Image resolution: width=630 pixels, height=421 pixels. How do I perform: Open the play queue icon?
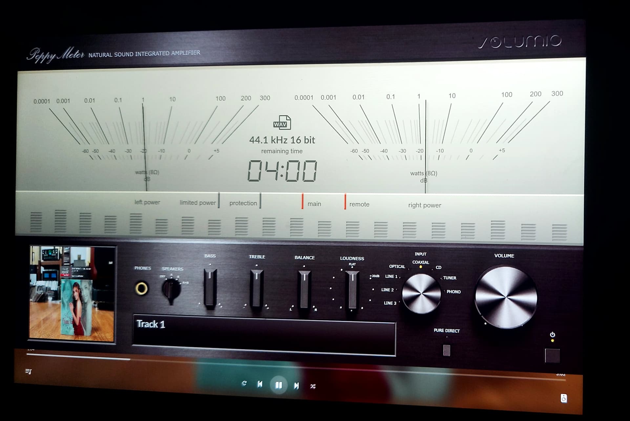pyautogui.click(x=29, y=371)
